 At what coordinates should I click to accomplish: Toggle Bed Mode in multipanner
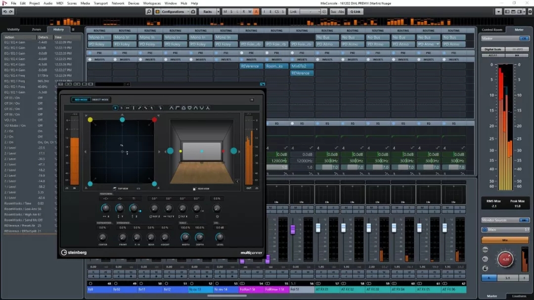(80, 100)
